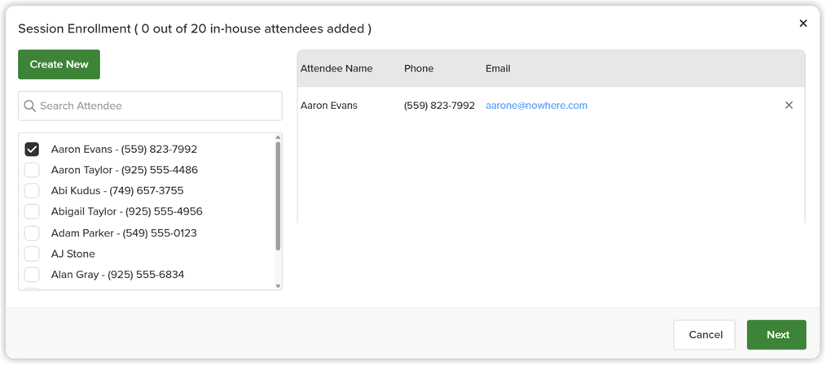Check the Aaron Taylor checkbox
827x365 pixels.
(x=32, y=171)
